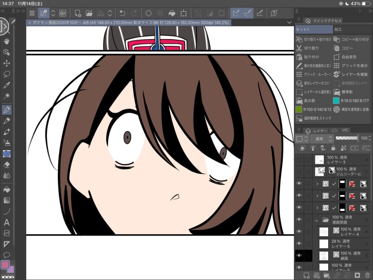Collapse the 漫画原画 folder
The width and height of the screenshot is (373, 280).
(317, 220)
